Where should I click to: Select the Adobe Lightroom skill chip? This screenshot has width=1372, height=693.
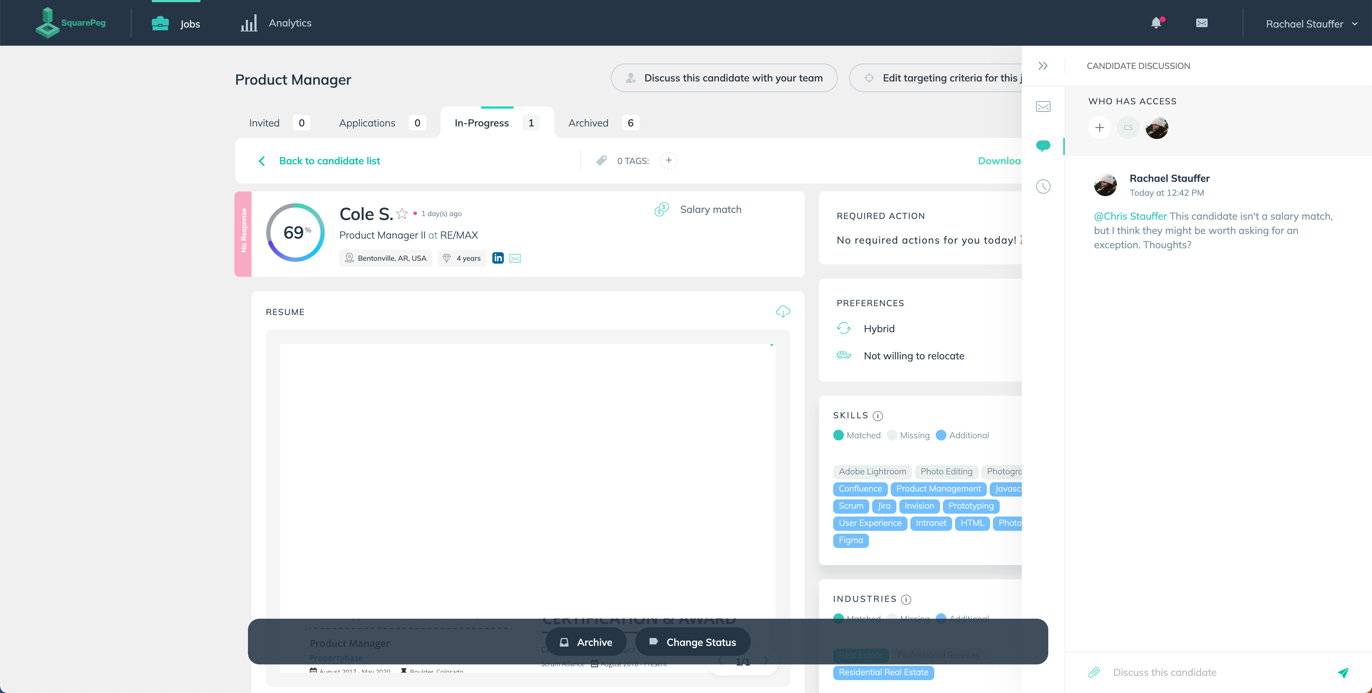873,472
